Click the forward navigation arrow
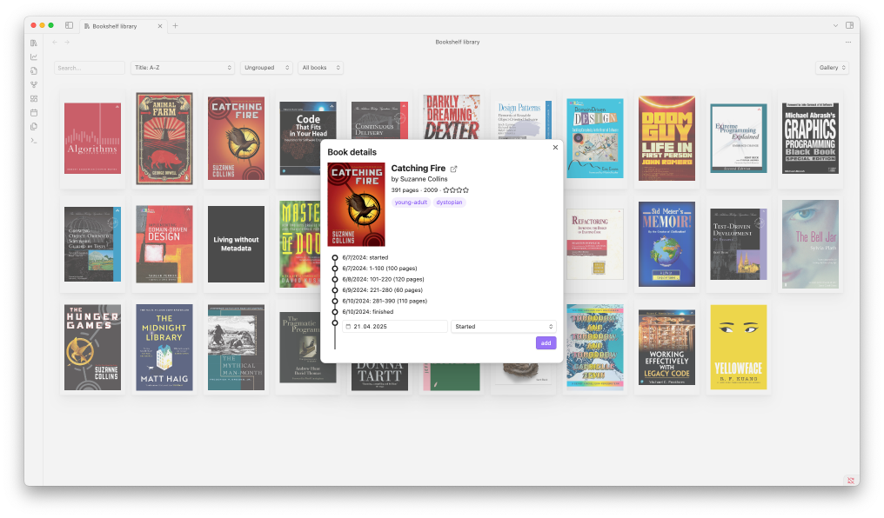This screenshot has width=884, height=518. [x=67, y=43]
